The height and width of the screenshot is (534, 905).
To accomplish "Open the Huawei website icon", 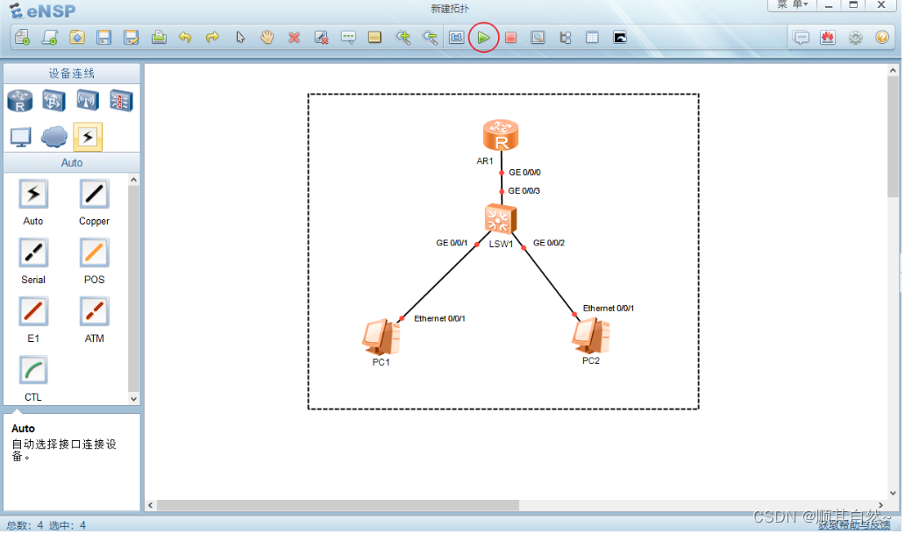I will pos(828,38).
